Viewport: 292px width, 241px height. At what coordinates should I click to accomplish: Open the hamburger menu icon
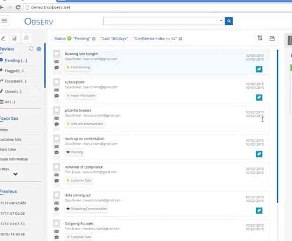point(4,21)
